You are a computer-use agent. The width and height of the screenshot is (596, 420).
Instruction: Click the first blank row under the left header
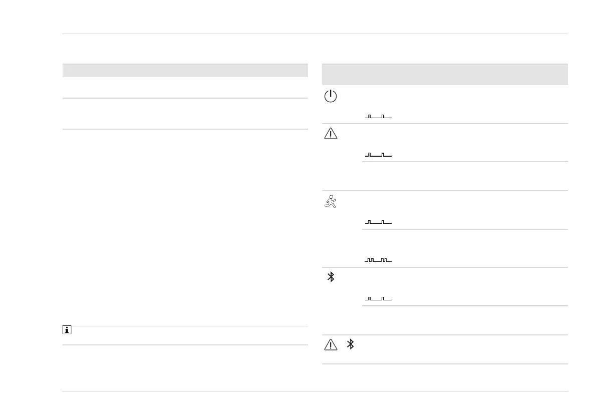coord(185,88)
